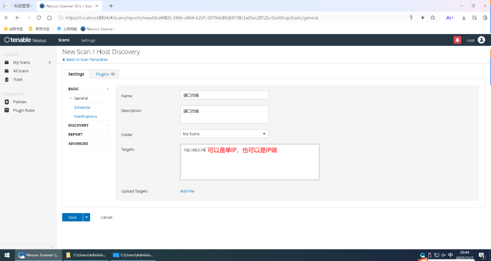The image size is (491, 261).
Task: Open the Settings menu in top bar
Action: [x=88, y=40]
